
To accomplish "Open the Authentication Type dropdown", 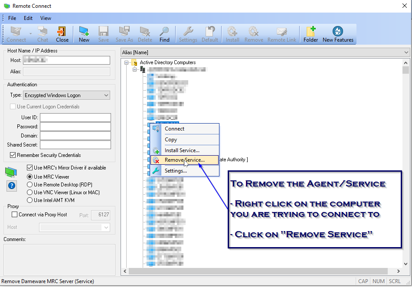I will point(66,95).
